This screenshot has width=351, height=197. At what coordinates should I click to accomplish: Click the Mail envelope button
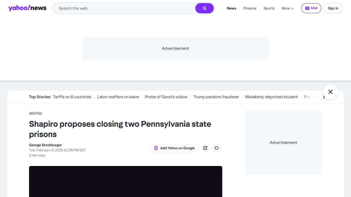(311, 8)
